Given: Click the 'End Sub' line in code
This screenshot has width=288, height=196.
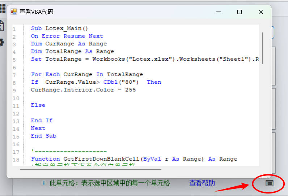Looking at the screenshot, I should coord(43,136).
